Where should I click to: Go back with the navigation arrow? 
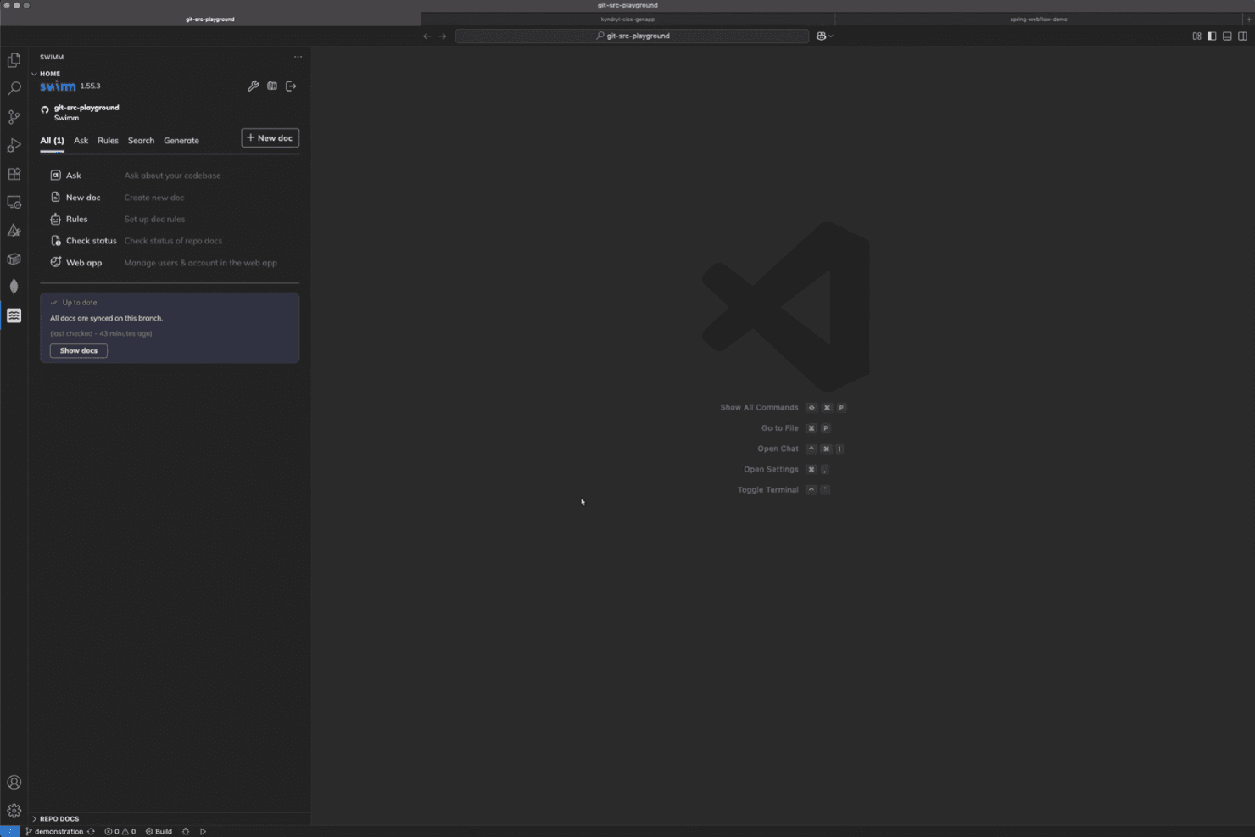pyautogui.click(x=427, y=36)
